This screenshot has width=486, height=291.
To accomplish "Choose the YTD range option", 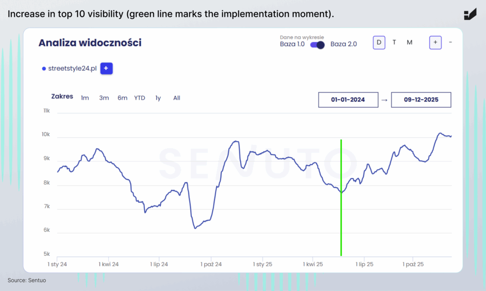I will point(140,98).
